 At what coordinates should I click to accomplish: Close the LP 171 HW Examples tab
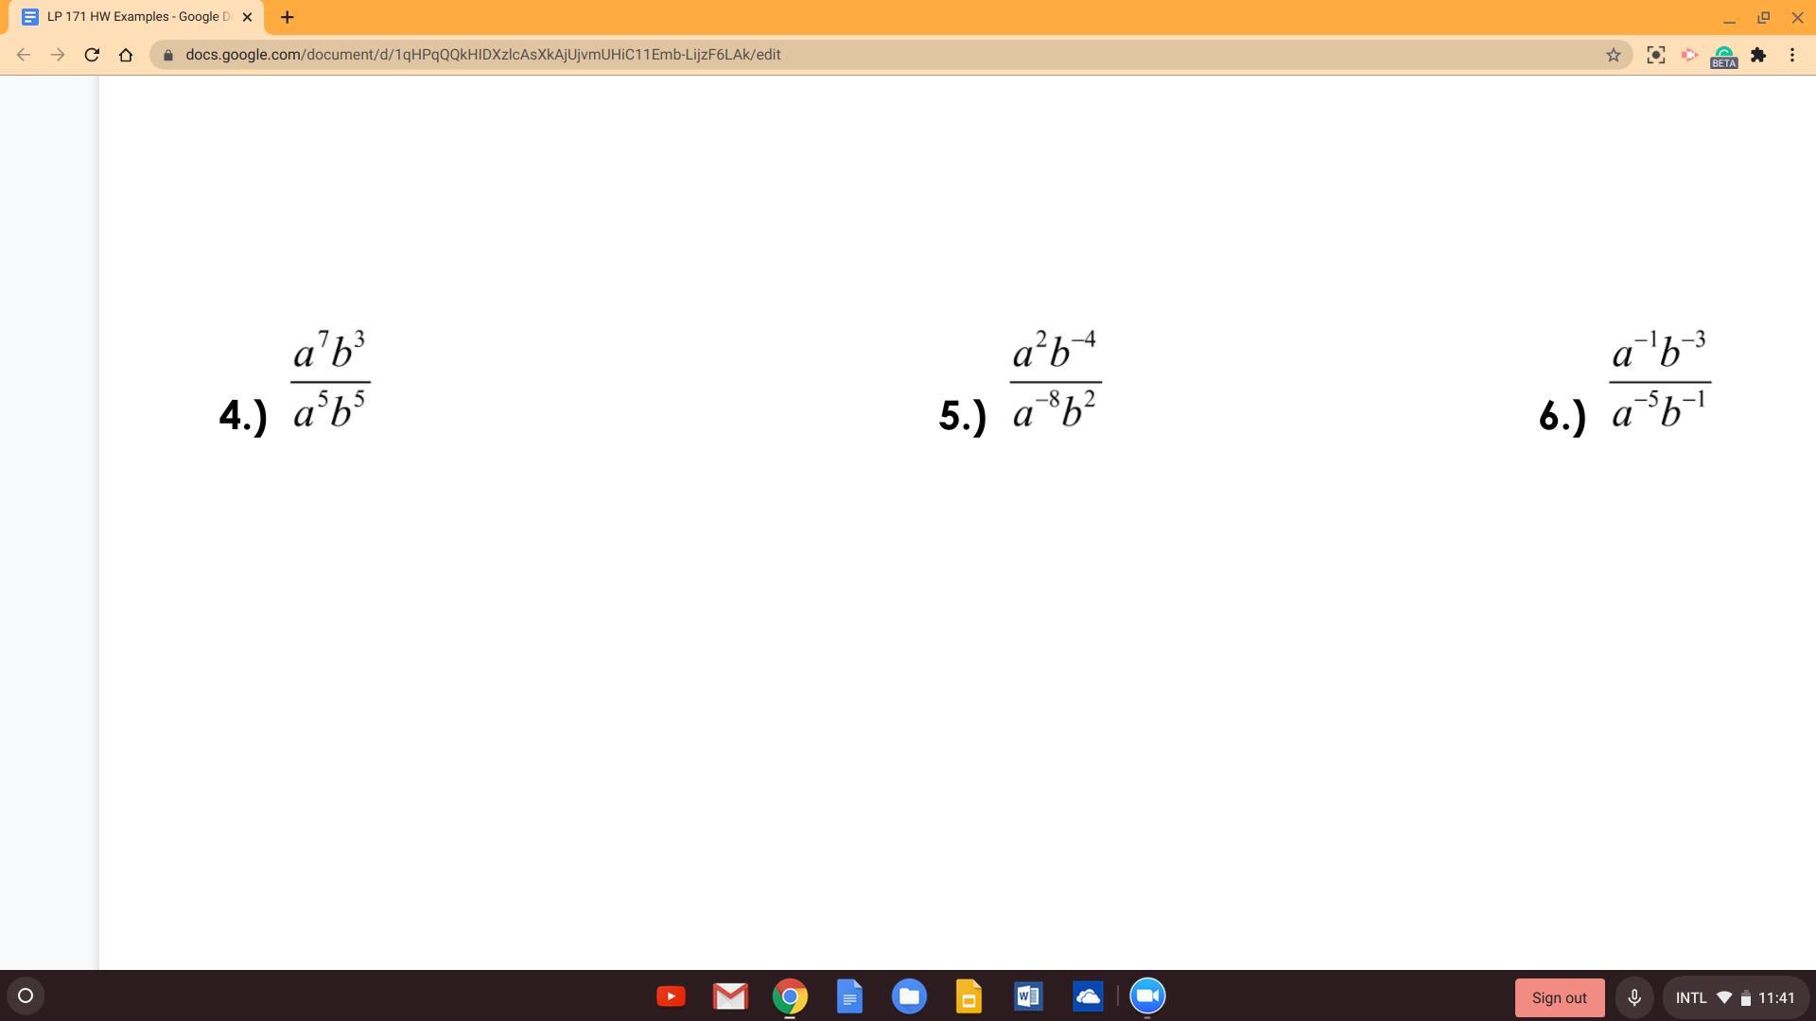247,17
